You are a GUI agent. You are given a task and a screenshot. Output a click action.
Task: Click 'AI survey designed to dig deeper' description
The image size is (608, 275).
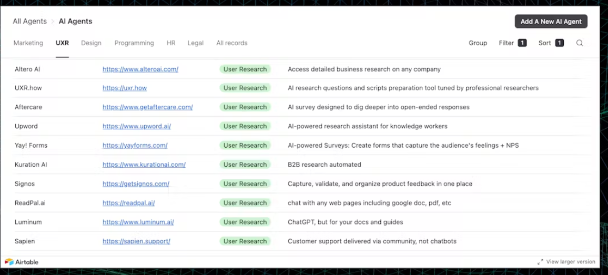(x=379, y=107)
